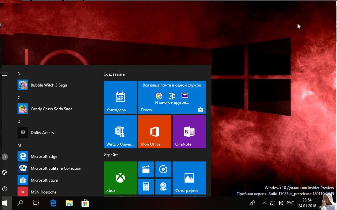337x210 pixels.
Task: Jump to apps via letter D header
Action: [x=19, y=122]
